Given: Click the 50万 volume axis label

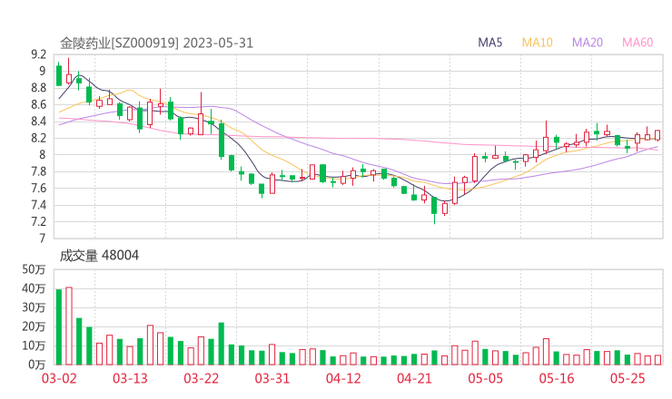Looking at the screenshot, I should (x=34, y=269).
